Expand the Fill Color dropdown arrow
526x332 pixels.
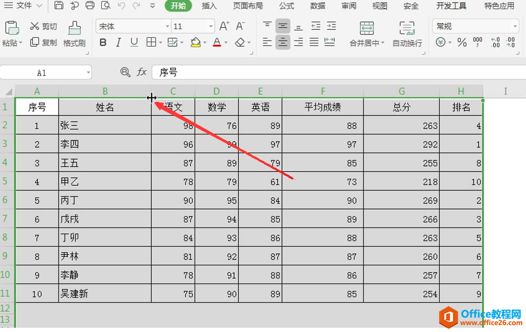pos(205,43)
